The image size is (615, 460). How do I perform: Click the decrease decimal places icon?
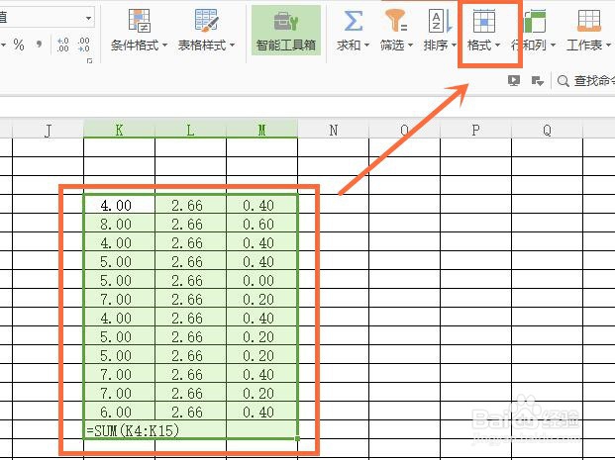(83, 45)
